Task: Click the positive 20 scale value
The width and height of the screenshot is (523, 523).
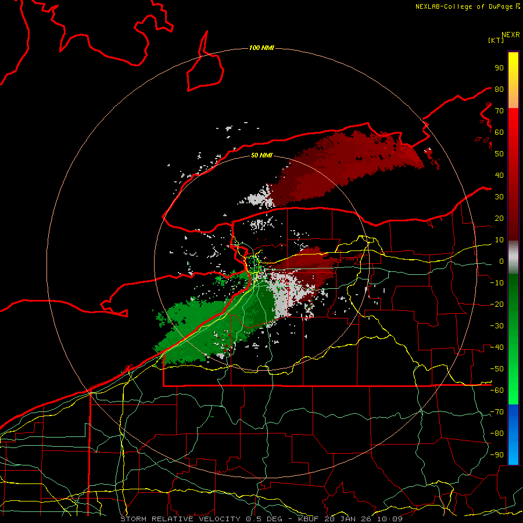Action: click(x=499, y=218)
